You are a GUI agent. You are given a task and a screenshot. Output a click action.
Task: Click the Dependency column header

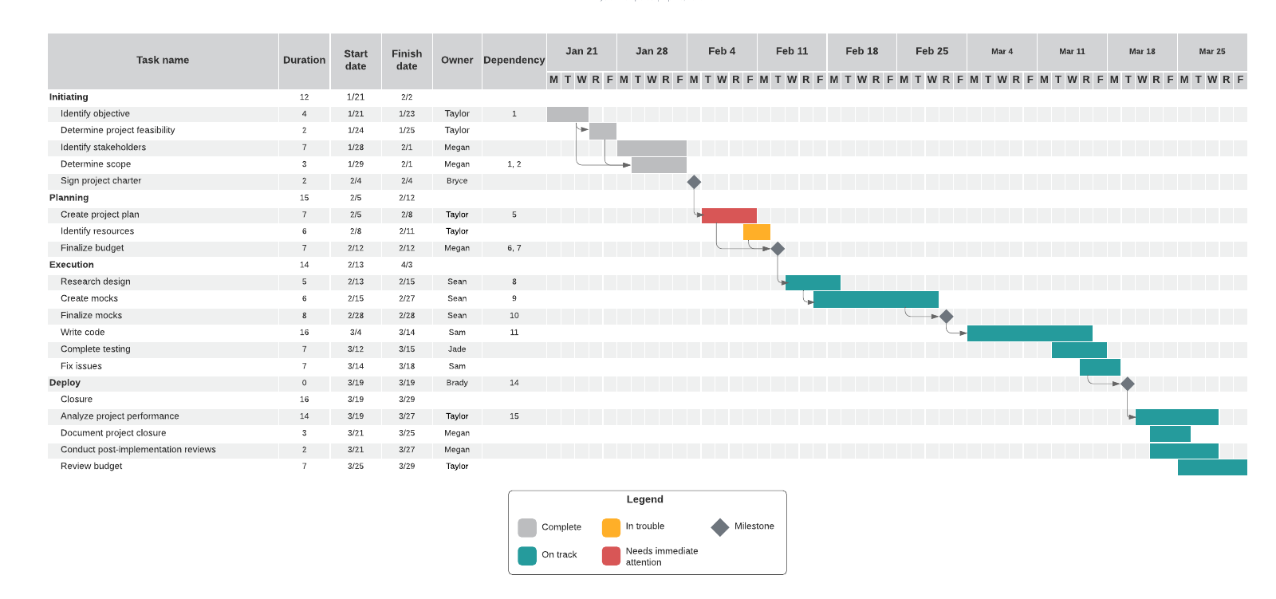point(514,61)
